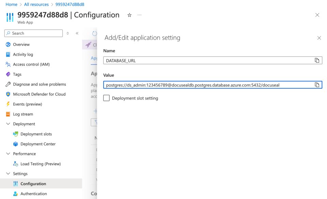This screenshot has width=327, height=199.
Task: Collapse the Settings section
Action: (x=8, y=174)
